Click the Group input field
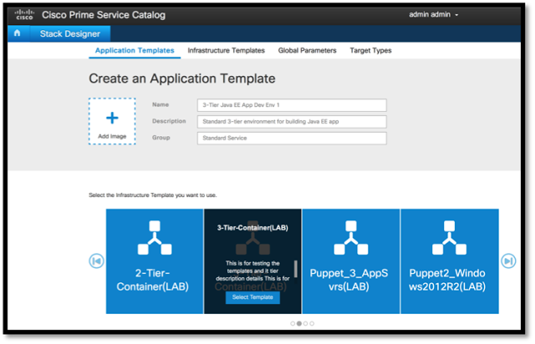The height and width of the screenshot is (344, 535). [x=292, y=138]
